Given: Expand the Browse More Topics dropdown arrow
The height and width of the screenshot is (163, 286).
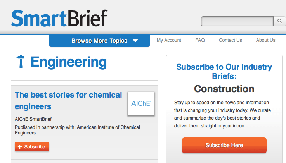Looking at the screenshot, I should coord(135,41).
